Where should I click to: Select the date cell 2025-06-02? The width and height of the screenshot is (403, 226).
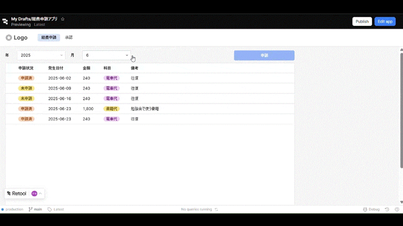(x=60, y=78)
